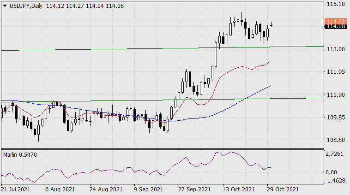The height and width of the screenshot is (195, 350).
Task: Click the 113.00 price scale label
Action: tap(336, 49)
